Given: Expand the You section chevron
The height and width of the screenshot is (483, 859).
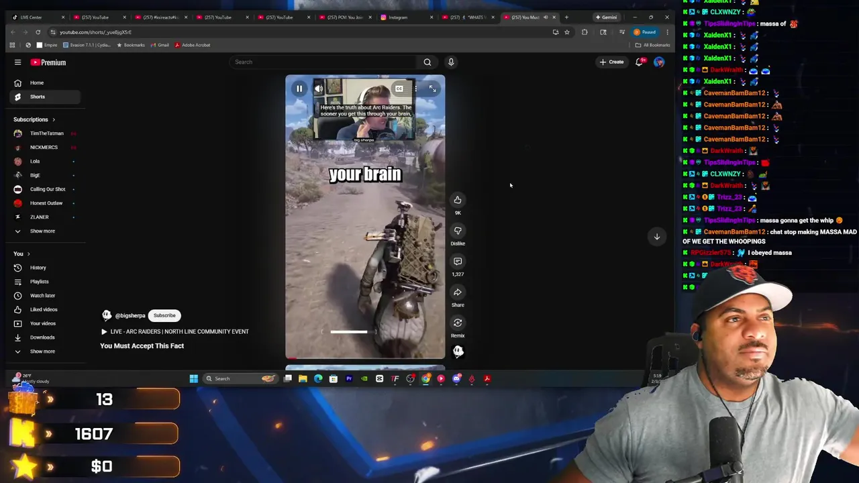Looking at the screenshot, I should pos(28,254).
